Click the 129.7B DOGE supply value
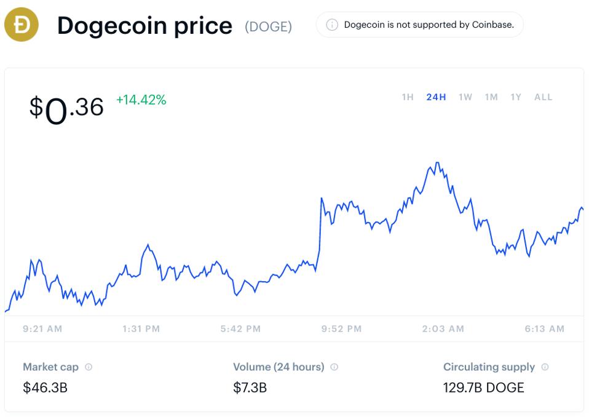 pos(483,387)
